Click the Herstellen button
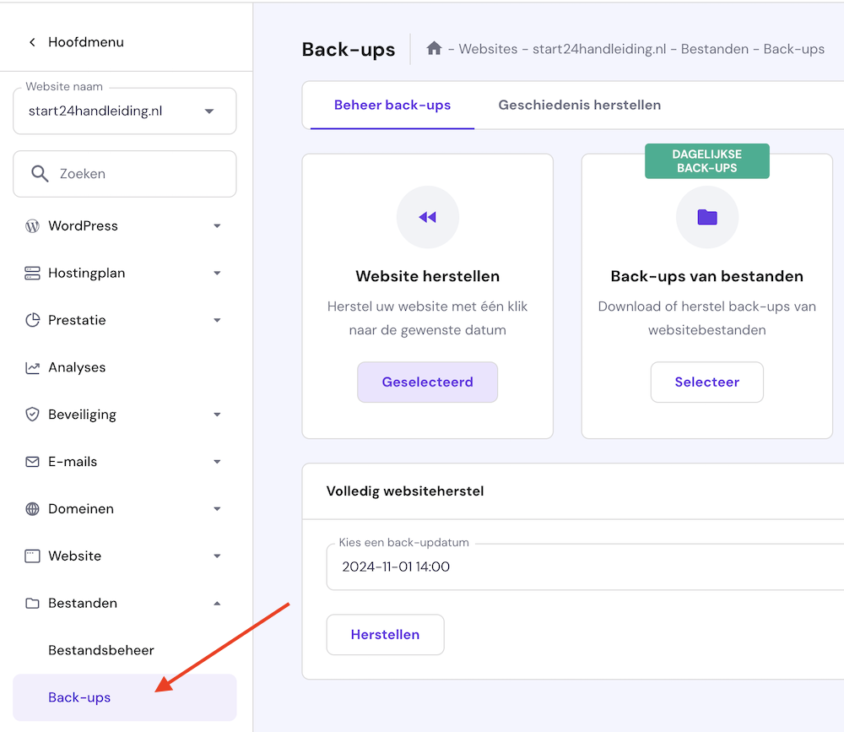The height and width of the screenshot is (732, 844). 385,634
